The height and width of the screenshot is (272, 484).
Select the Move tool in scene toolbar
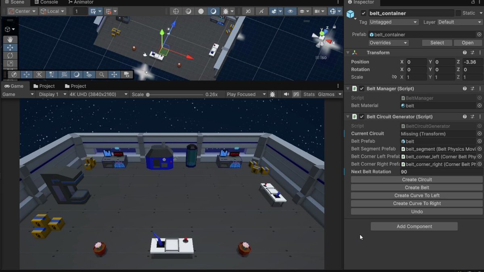(x=10, y=48)
